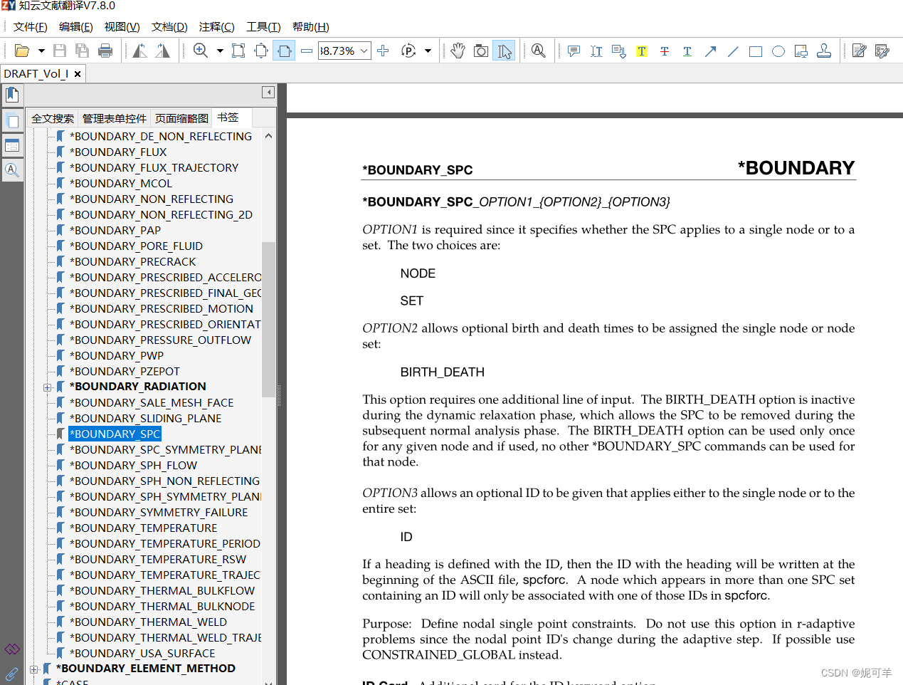Open the 注释(C) menu
The width and height of the screenshot is (903, 685).
(216, 27)
